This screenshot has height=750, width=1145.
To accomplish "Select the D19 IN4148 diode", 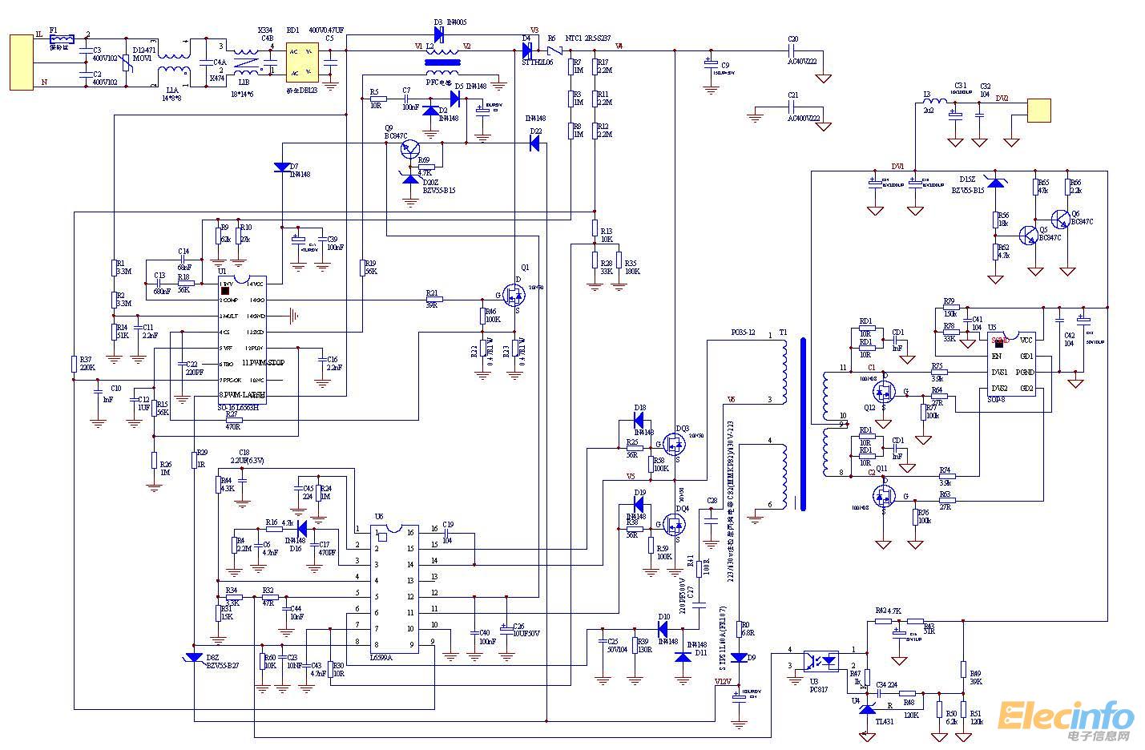I will [x=639, y=505].
